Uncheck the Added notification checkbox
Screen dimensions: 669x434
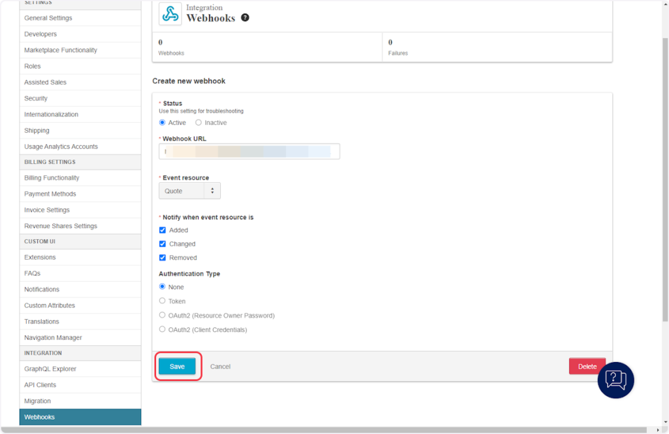163,230
